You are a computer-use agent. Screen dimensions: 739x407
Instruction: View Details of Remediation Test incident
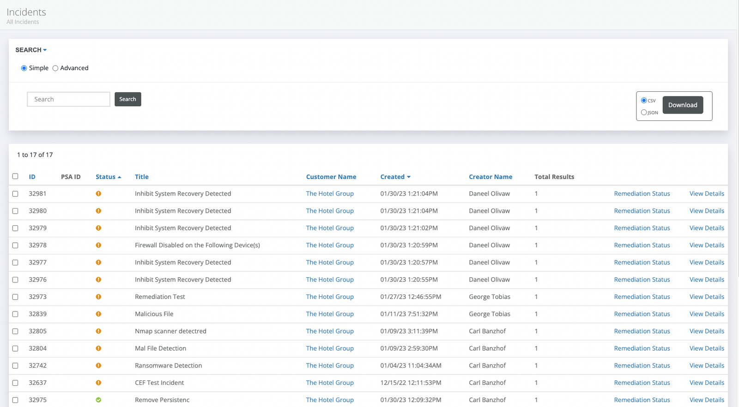(x=707, y=297)
